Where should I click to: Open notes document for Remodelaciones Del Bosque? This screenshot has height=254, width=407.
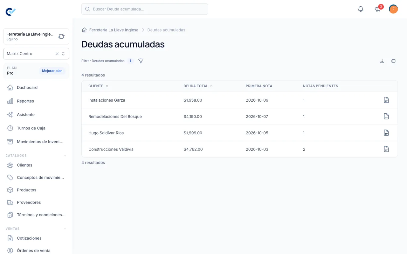coord(386,117)
